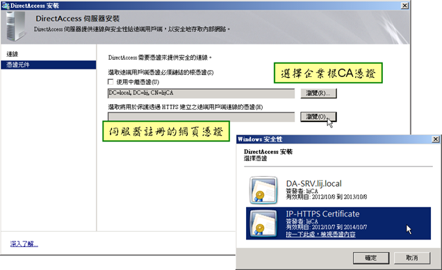Click the 取消 button in the security dialog
Image resolution: width=442 pixels, height=270 pixels.
click(x=412, y=258)
